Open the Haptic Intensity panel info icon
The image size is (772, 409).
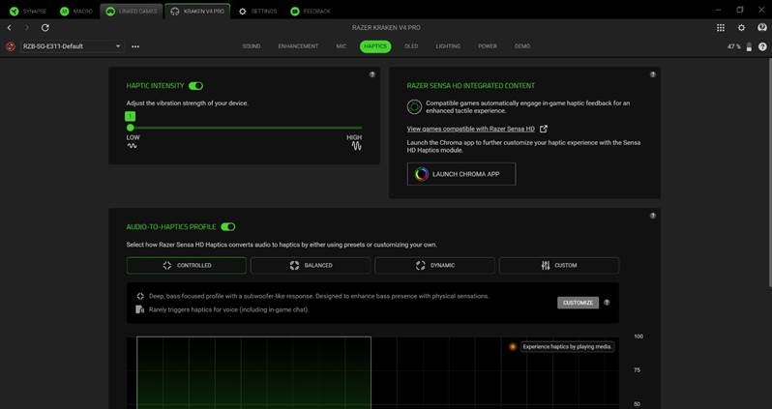pyautogui.click(x=372, y=74)
